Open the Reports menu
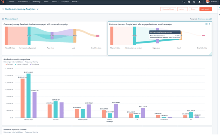This screenshot has height=135, width=220. (75, 2)
